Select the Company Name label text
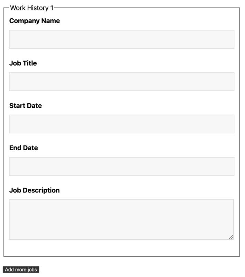245x277 pixels. (34, 21)
